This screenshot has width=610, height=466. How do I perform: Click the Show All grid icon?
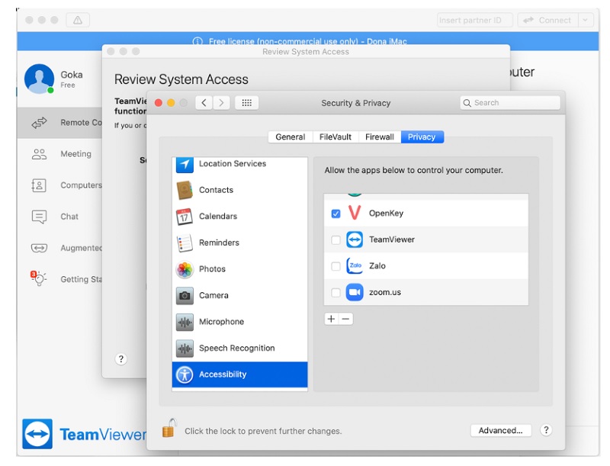[247, 102]
